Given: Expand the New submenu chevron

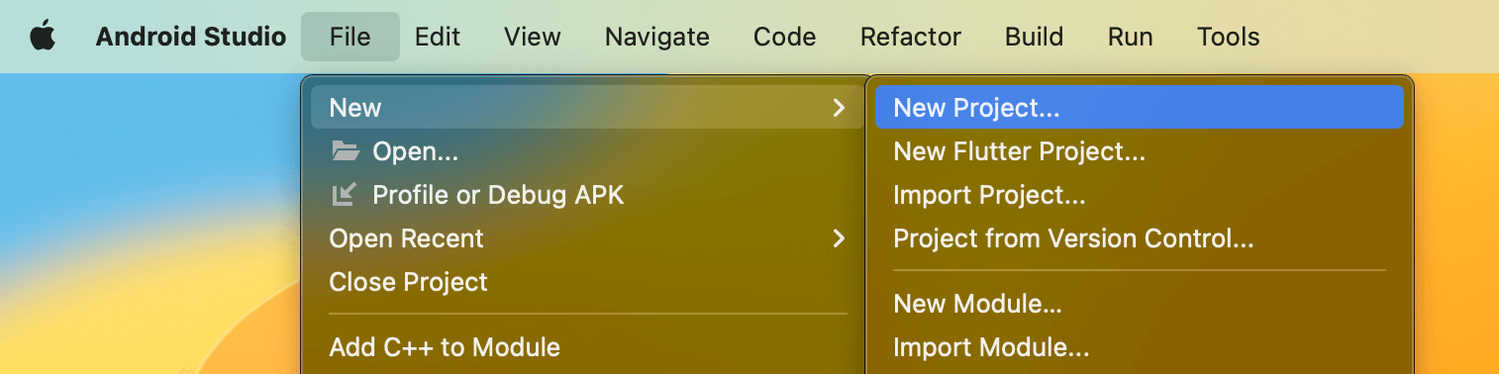Looking at the screenshot, I should (x=839, y=107).
